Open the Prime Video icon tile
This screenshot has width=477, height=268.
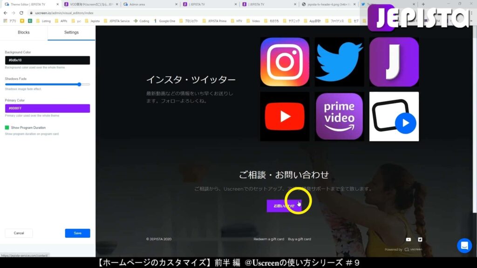coord(339,116)
